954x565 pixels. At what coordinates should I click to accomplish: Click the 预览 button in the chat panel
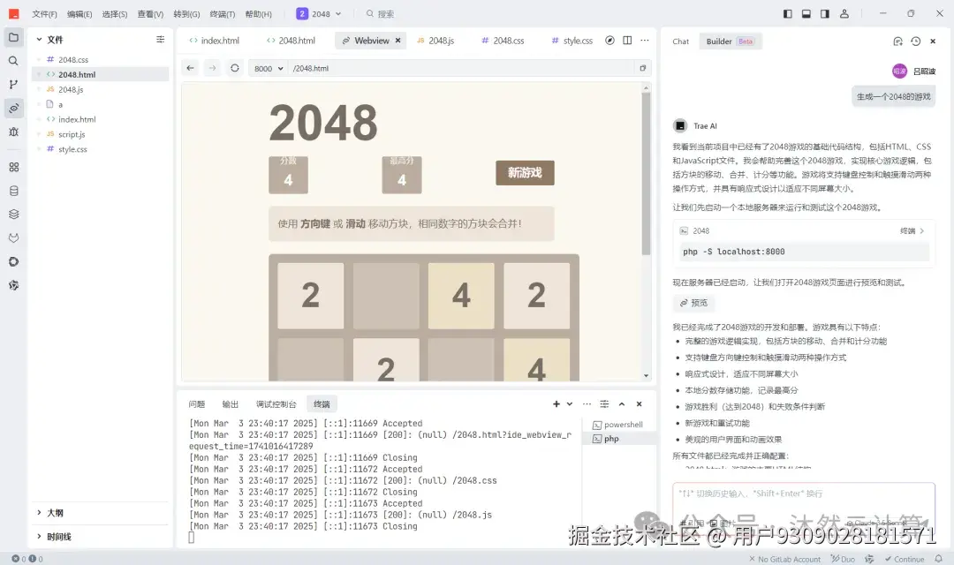tap(694, 303)
